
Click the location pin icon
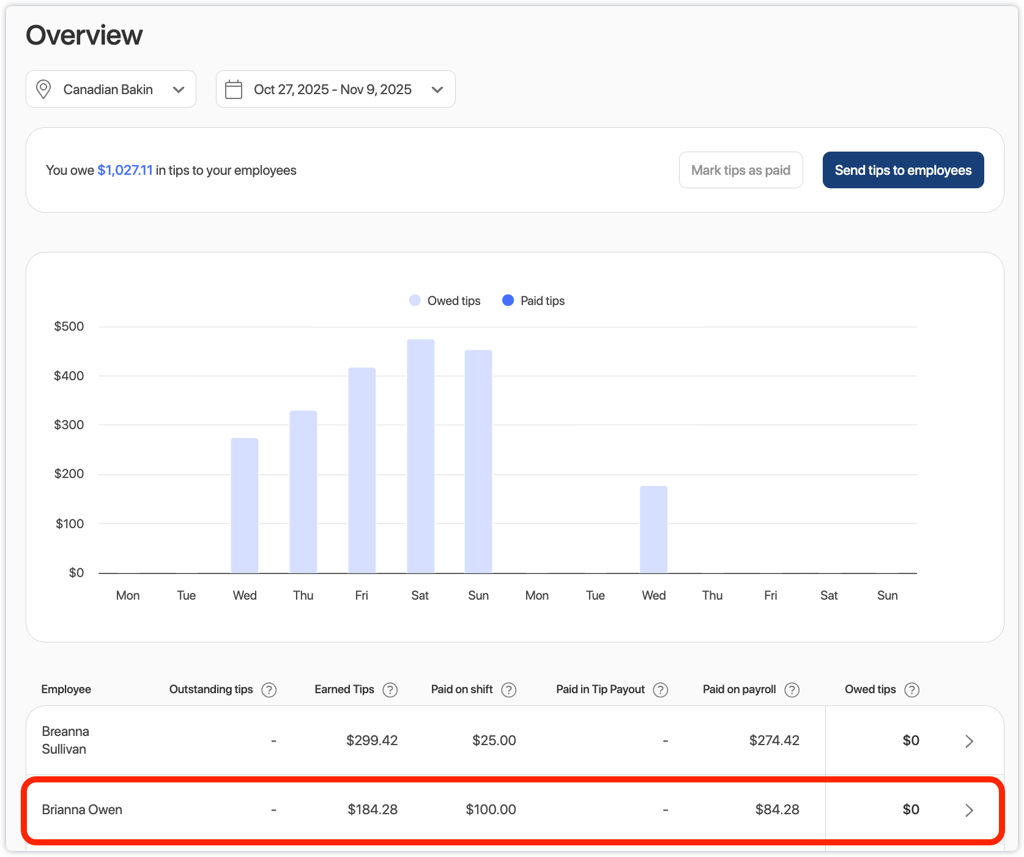43,89
